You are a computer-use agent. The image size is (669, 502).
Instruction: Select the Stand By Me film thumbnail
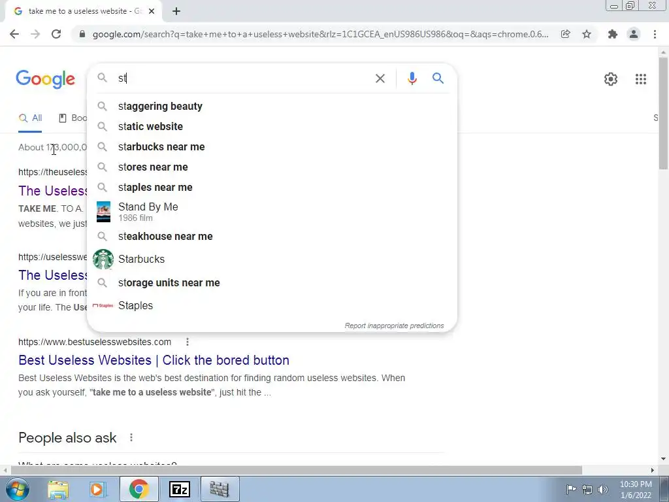[103, 212]
